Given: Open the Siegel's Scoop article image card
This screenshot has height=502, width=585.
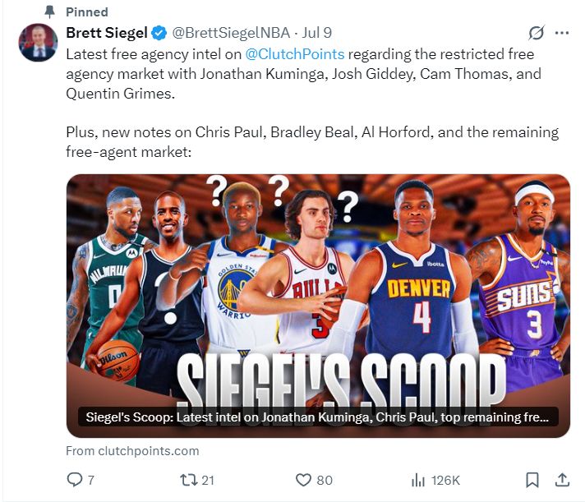Looking at the screenshot, I should pyautogui.click(x=318, y=306).
